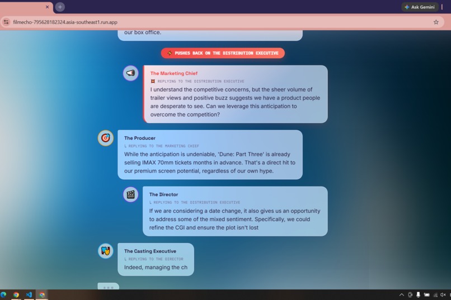Viewport: 451px width, 300px height.
Task: Click the lightning bolt in pushback banner
Action: pos(170,53)
